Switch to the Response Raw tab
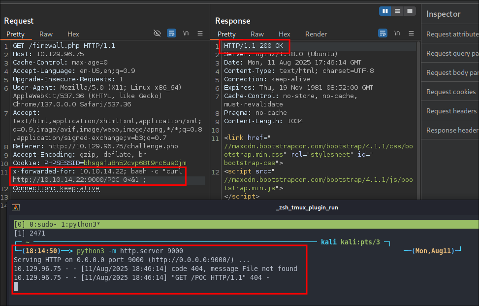Image resolution: width=479 pixels, height=306 pixels. [257, 34]
